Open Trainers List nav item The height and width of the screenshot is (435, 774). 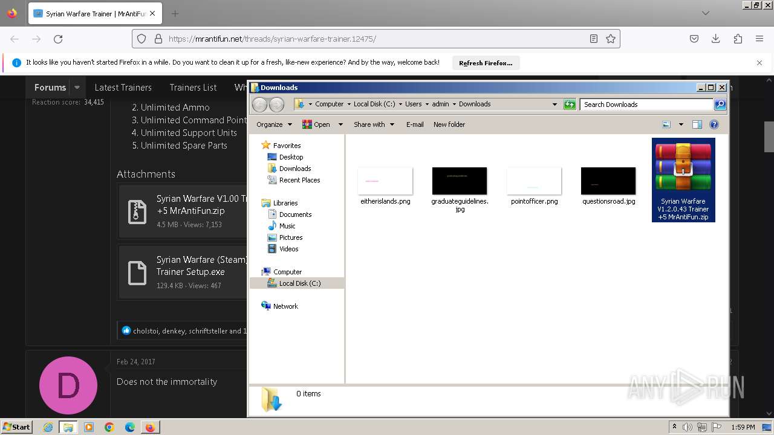click(193, 87)
